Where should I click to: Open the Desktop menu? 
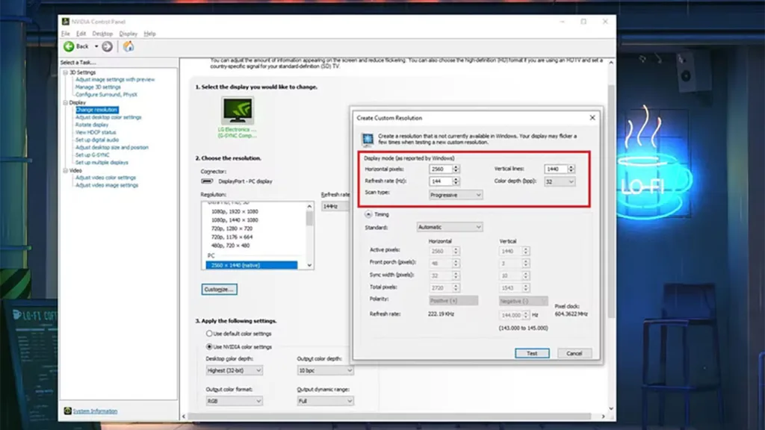pos(102,34)
